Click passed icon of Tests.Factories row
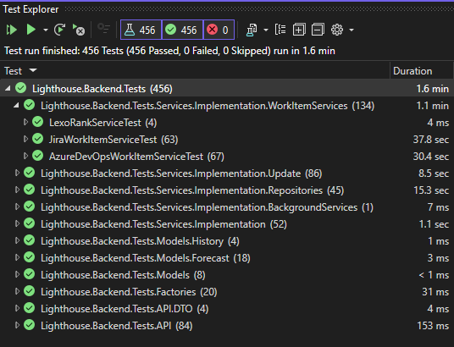 pos(30,291)
